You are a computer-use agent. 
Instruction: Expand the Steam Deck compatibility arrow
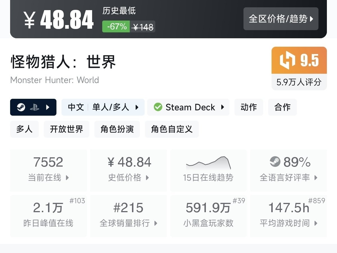coord(223,107)
